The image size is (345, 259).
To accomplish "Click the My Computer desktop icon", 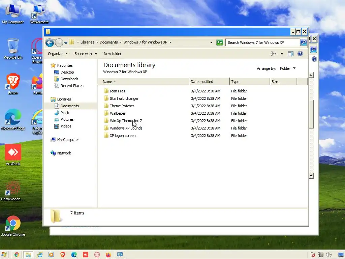I will 13,13.
